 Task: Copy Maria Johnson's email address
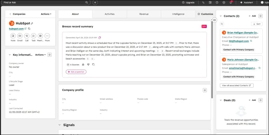259,68
